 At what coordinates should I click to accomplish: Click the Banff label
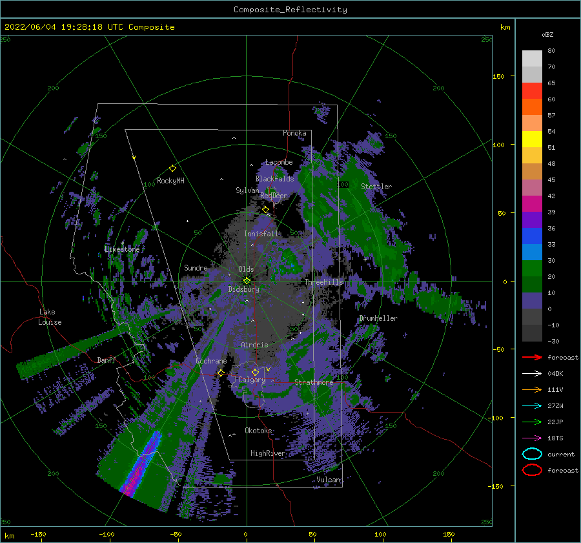coord(107,360)
